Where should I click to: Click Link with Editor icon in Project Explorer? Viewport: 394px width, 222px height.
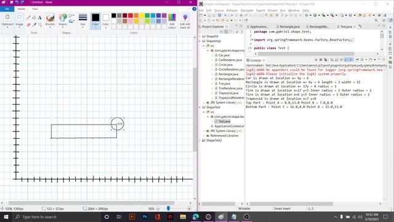click(226, 31)
